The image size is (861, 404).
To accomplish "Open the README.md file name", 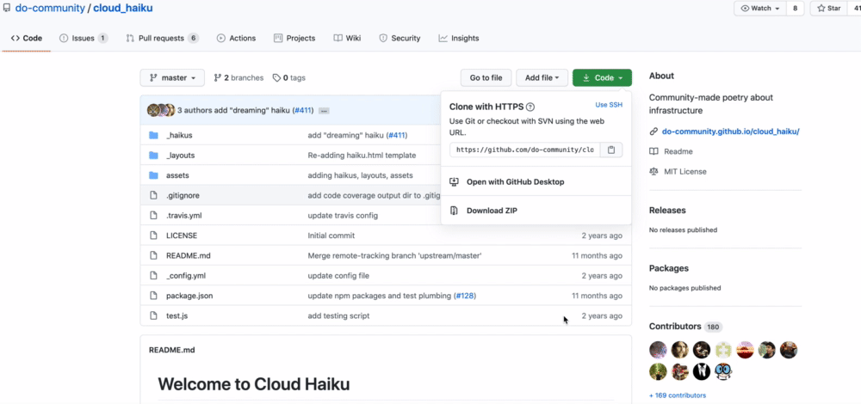I will [189, 255].
